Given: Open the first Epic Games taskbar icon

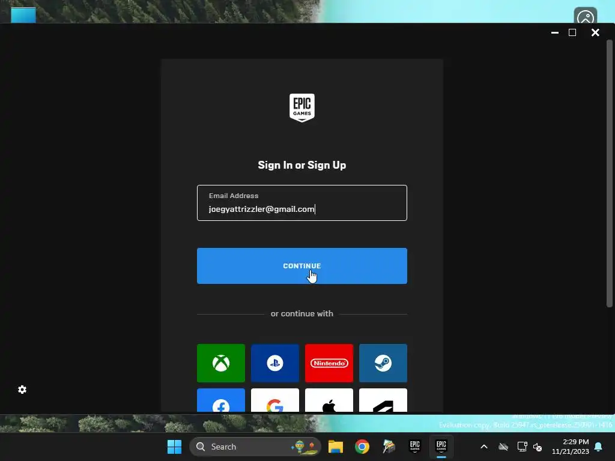Looking at the screenshot, I should [x=414, y=447].
